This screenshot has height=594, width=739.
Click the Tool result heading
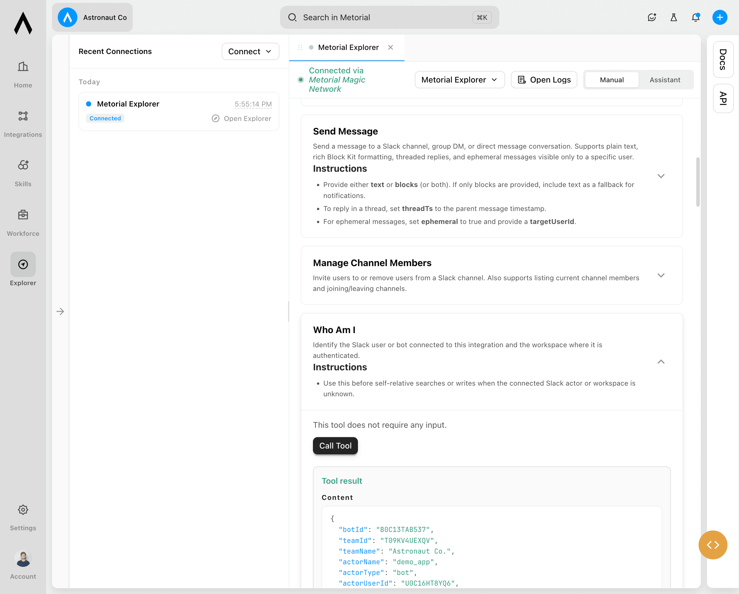coord(342,481)
